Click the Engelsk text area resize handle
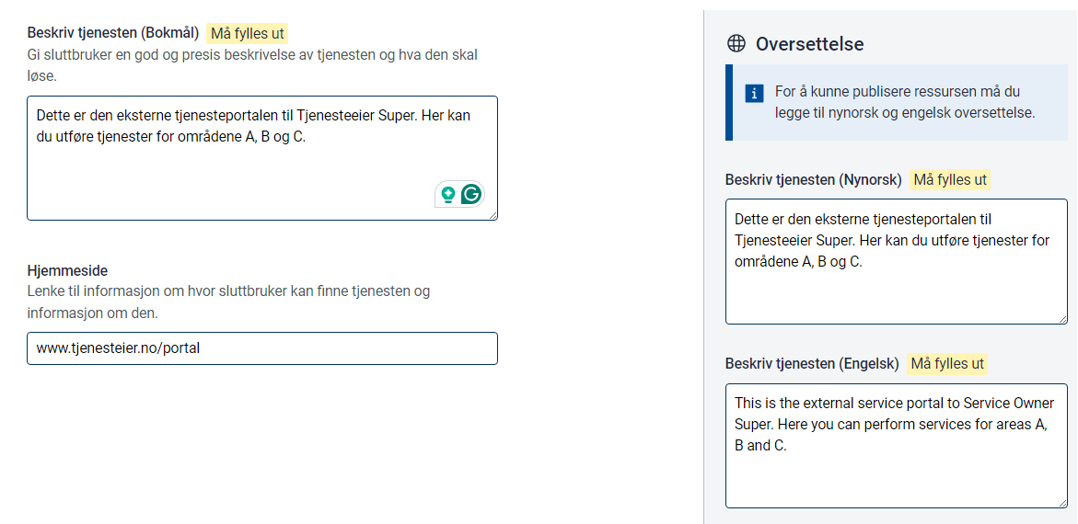The height and width of the screenshot is (524, 1078). [1062, 503]
